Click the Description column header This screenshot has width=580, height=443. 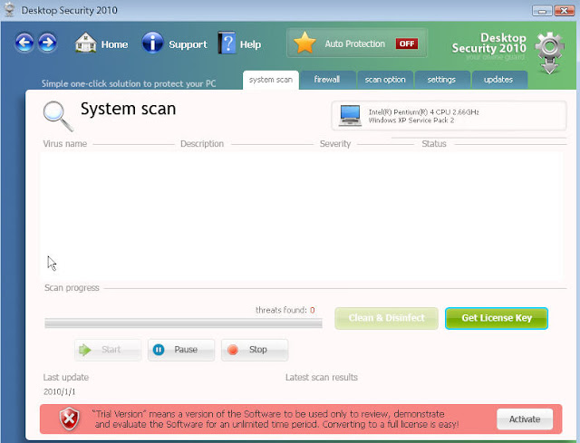202,144
